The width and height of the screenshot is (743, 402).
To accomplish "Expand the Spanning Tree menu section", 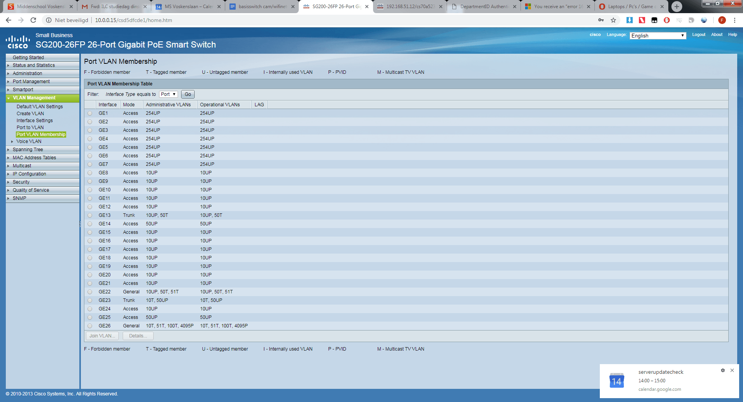I will click(x=28, y=150).
